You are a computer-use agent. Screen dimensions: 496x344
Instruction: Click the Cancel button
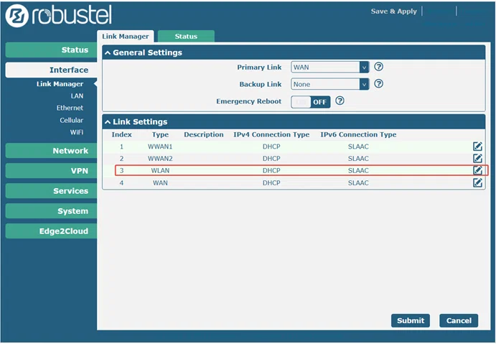tap(459, 320)
